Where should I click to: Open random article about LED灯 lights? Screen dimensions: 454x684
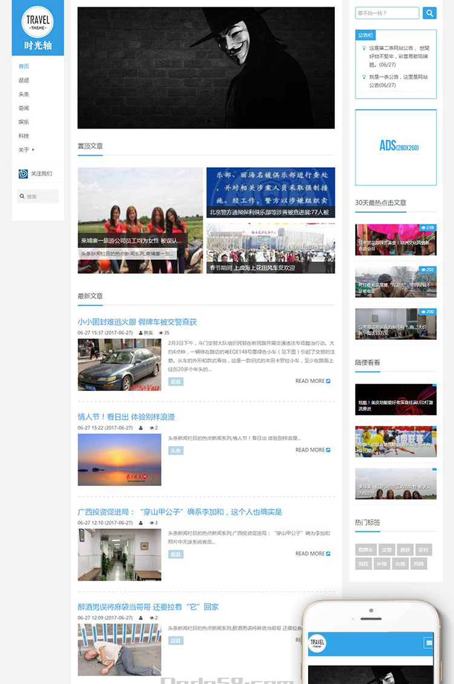click(396, 400)
